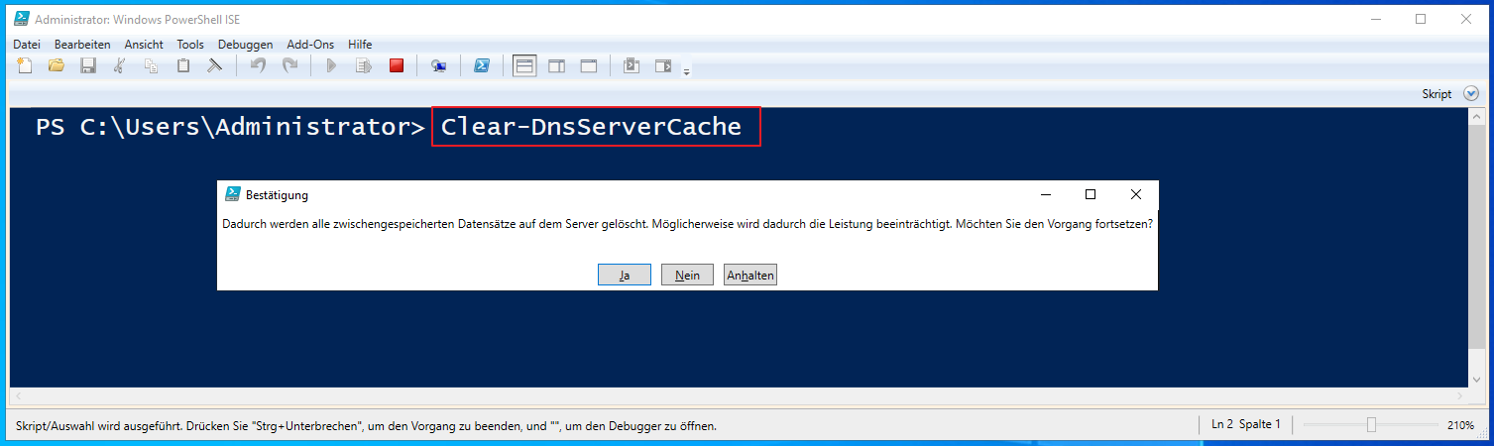The height and width of the screenshot is (446, 1494).
Task: Copy selection with the copy icon
Action: pyautogui.click(x=152, y=66)
